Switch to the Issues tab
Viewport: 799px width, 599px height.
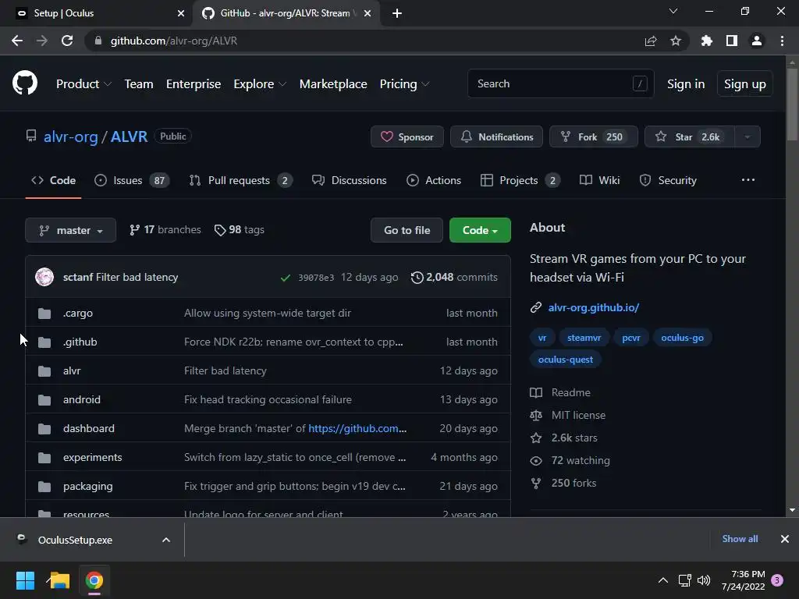132,180
